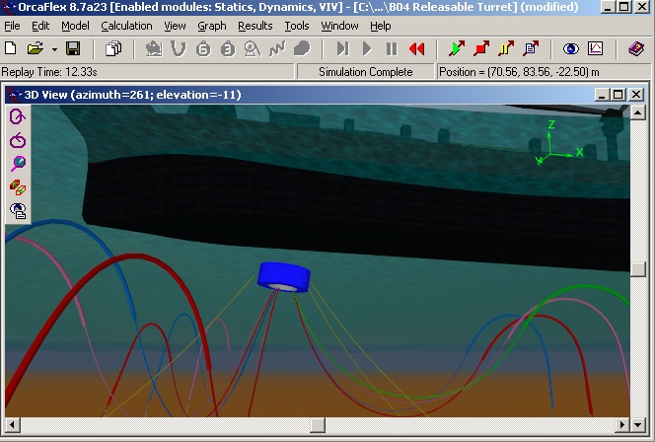Add a new winch object
655x442 pixels.
click(253, 49)
